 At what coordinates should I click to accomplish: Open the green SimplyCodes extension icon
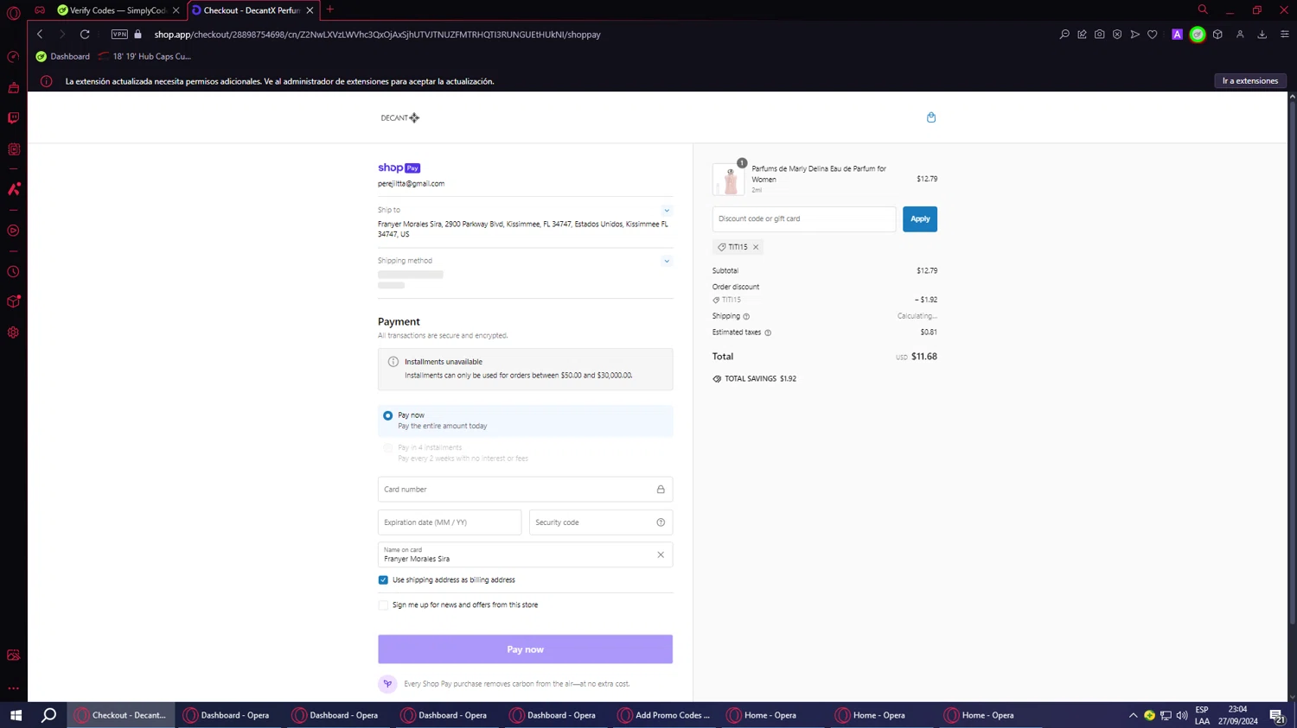(x=1198, y=35)
